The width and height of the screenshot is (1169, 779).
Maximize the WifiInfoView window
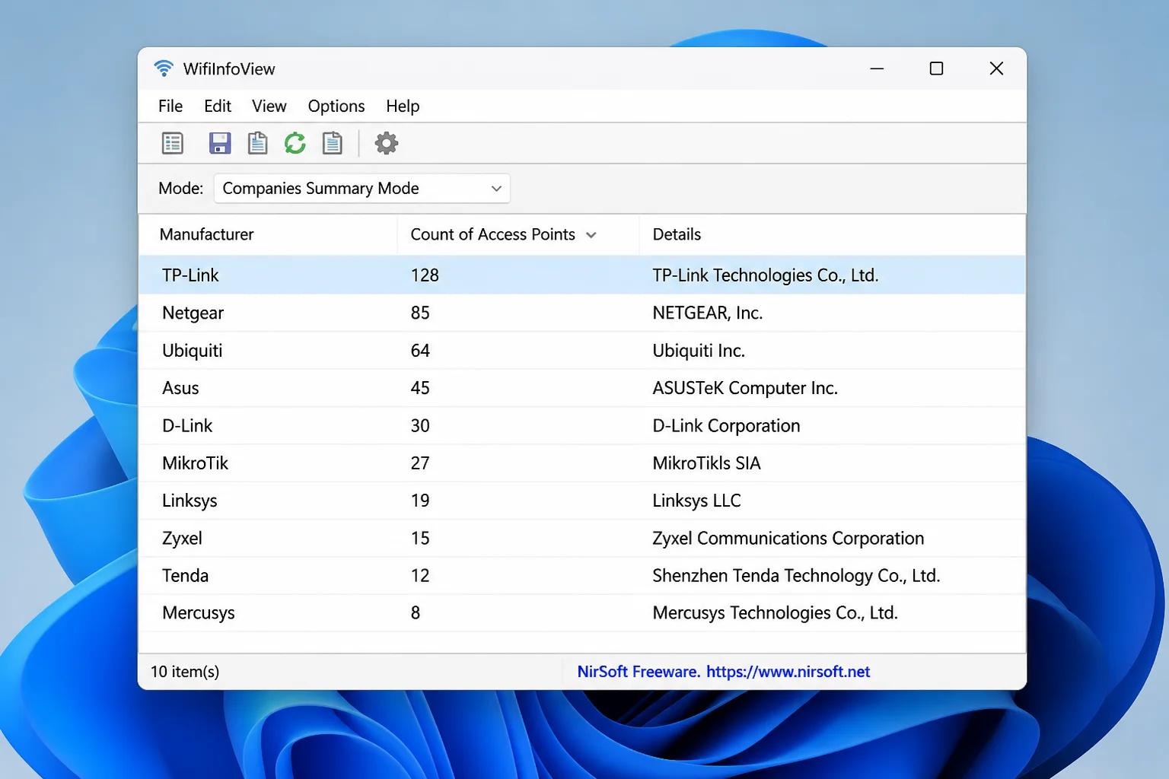pos(936,68)
